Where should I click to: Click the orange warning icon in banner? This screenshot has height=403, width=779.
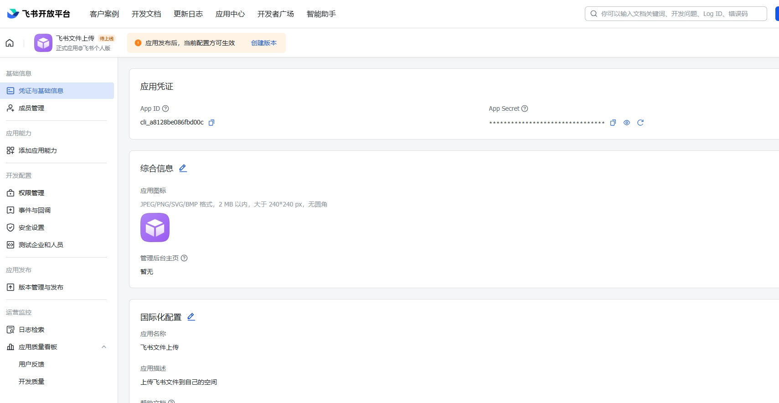138,43
